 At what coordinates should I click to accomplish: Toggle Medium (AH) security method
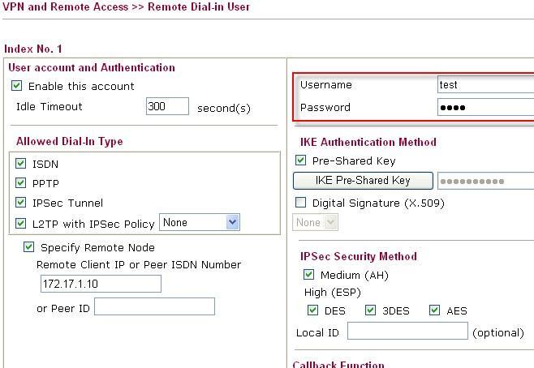(x=309, y=275)
